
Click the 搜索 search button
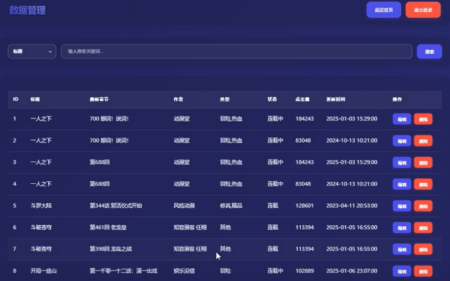pyautogui.click(x=429, y=51)
